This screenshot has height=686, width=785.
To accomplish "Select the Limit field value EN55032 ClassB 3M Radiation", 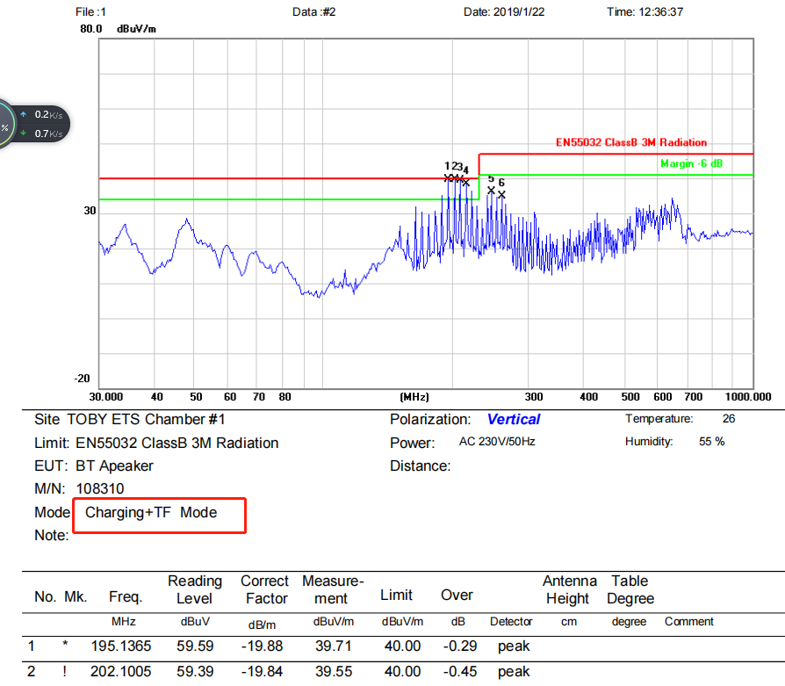I will pos(177,444).
